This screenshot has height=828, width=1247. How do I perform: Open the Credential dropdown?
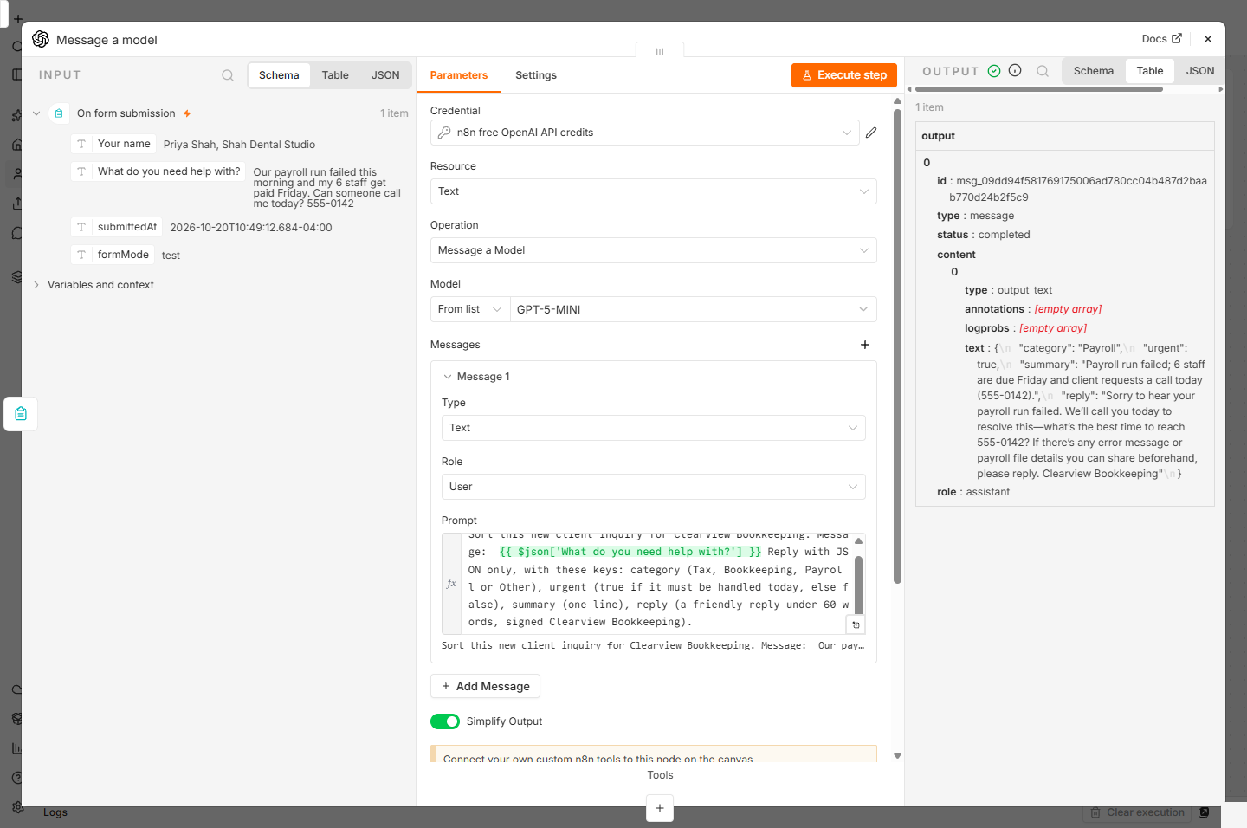645,133
